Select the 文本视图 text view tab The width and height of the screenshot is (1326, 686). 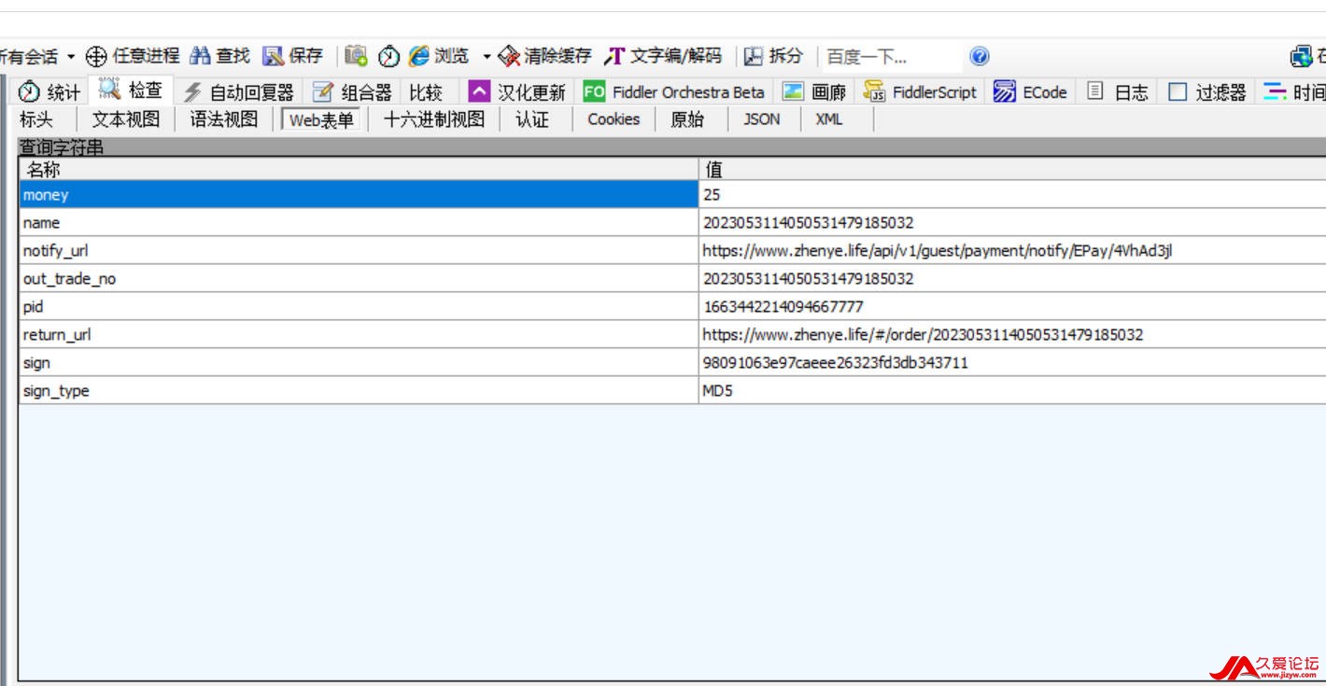pos(126,119)
